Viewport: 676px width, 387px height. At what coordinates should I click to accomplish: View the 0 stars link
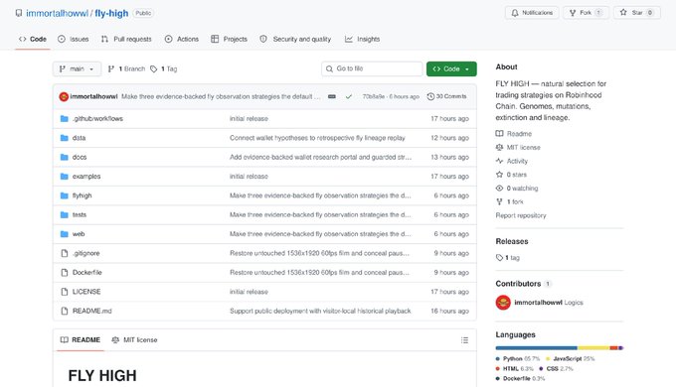[511, 175]
